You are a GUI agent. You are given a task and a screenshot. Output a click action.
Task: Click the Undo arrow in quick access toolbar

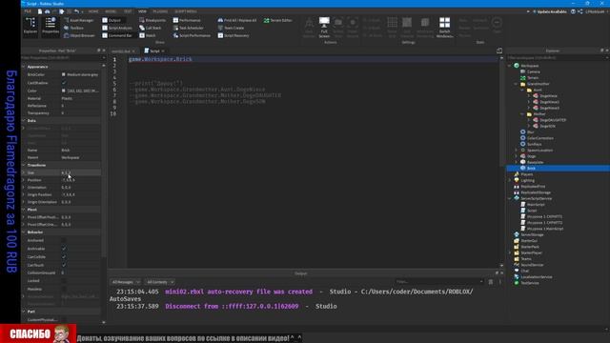pyautogui.click(x=76, y=11)
